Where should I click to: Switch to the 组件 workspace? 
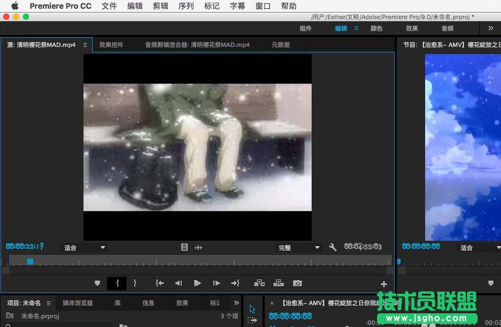[306, 28]
